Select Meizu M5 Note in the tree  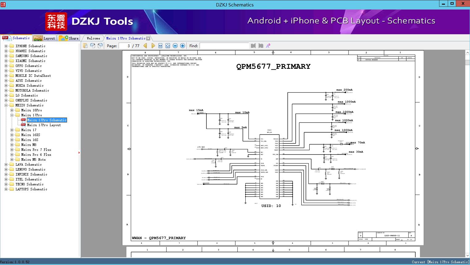[33, 159]
